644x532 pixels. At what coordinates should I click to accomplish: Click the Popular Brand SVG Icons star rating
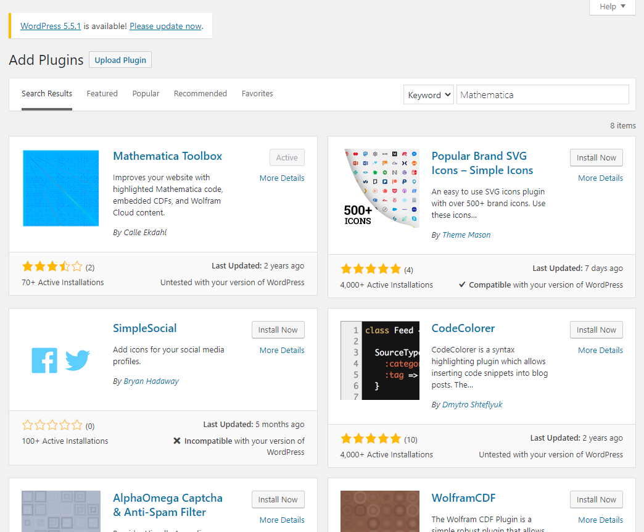tap(371, 270)
